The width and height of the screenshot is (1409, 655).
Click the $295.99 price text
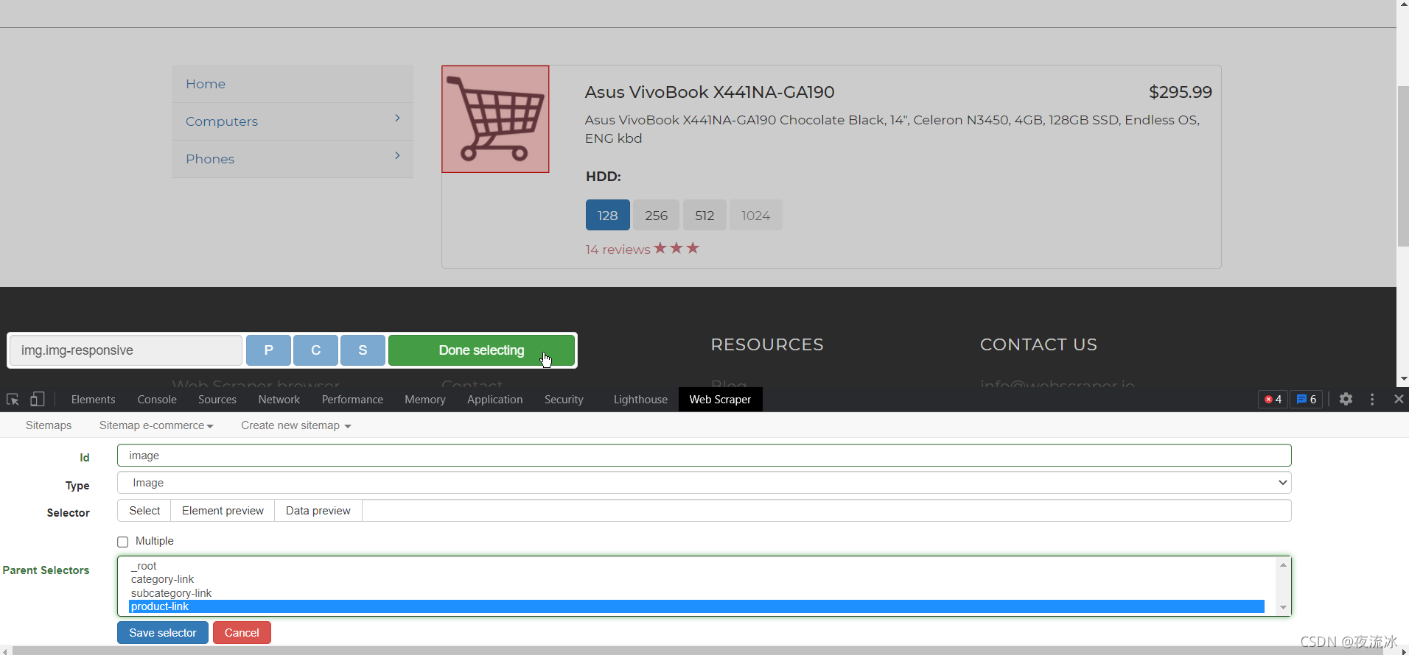(x=1181, y=92)
